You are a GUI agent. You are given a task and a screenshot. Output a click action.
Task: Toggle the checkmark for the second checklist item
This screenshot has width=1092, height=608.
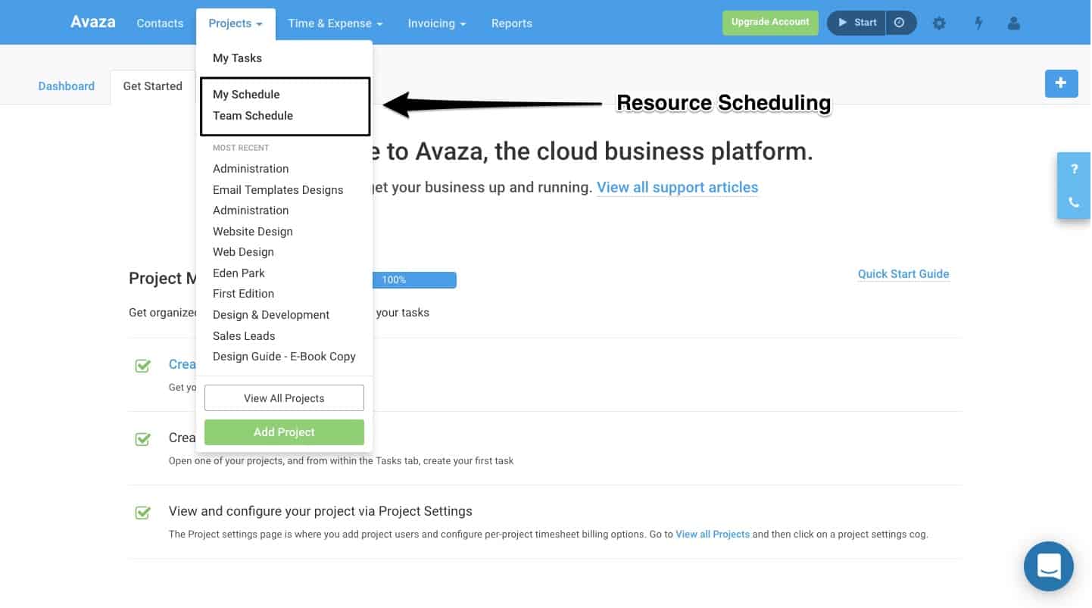coord(142,439)
